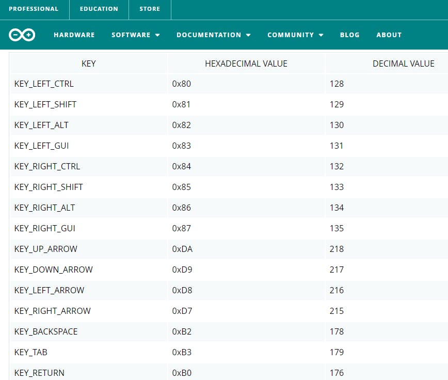
Task: Click the Decimal Value column header
Action: coord(403,64)
